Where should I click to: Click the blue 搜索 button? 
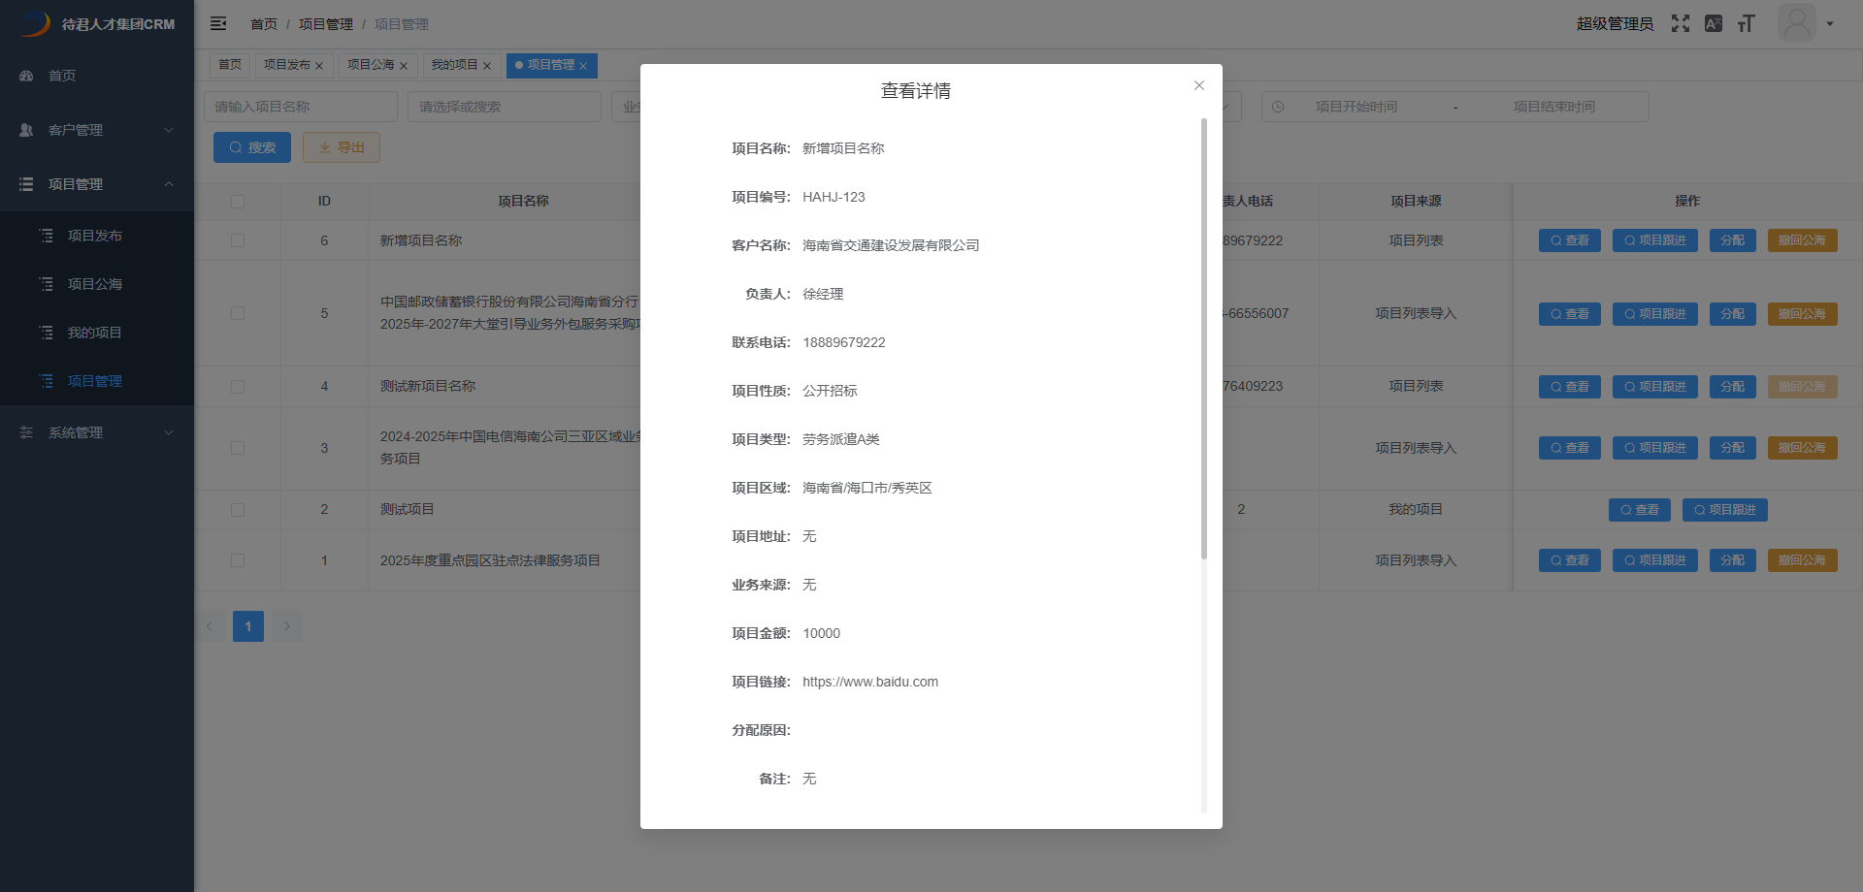pos(252,147)
